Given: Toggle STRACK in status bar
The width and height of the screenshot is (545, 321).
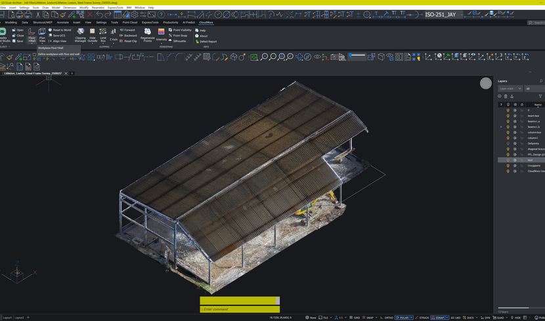Looking at the screenshot, I should [x=422, y=318].
